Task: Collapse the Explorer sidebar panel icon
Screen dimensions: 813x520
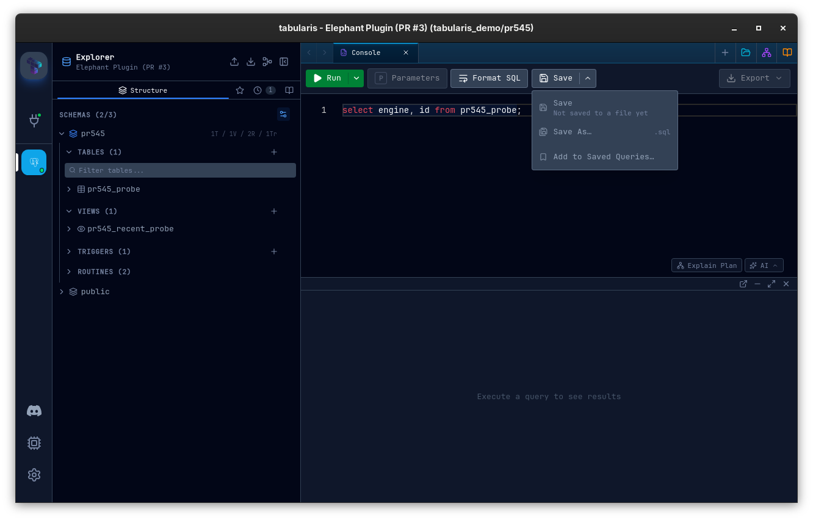Action: coord(284,62)
